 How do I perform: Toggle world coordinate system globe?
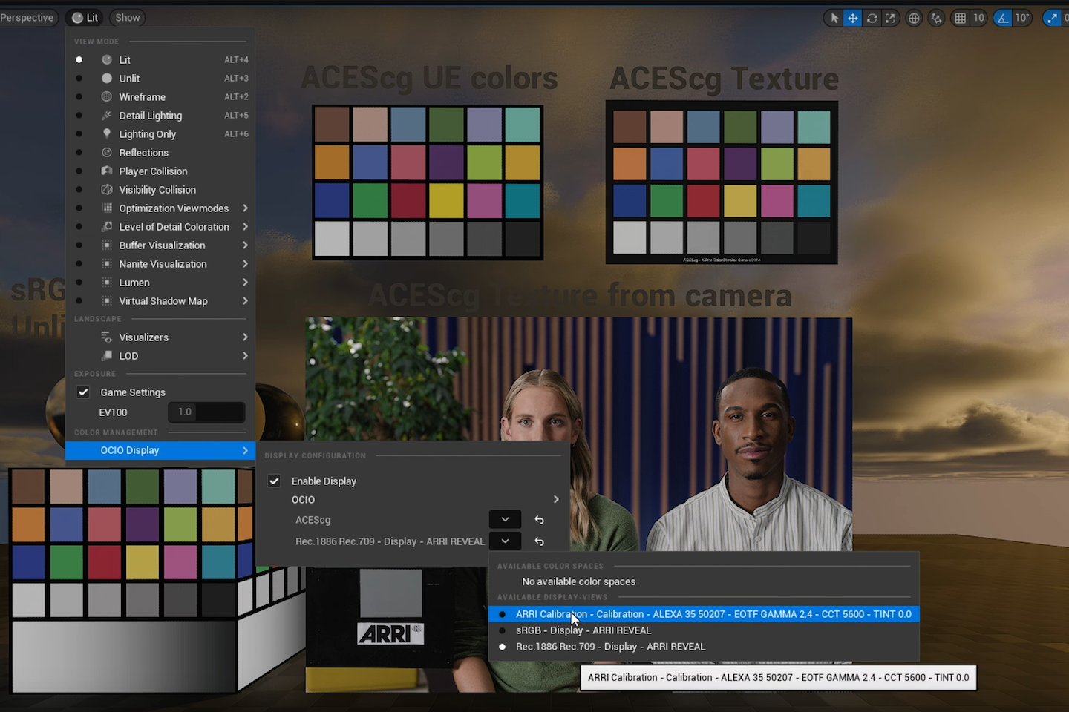[915, 18]
